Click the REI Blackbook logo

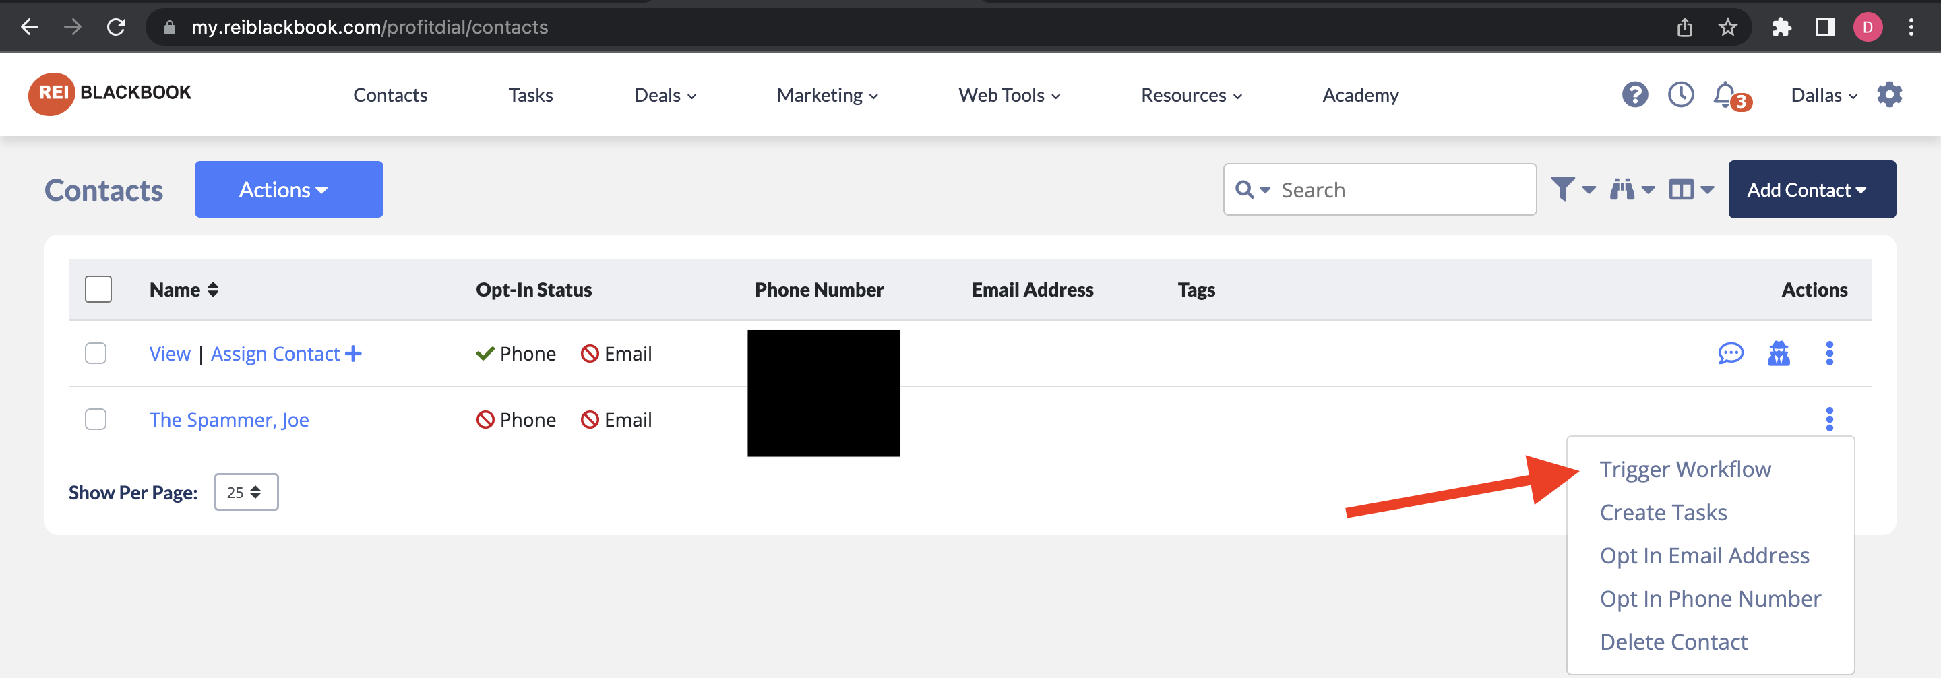coord(110,94)
